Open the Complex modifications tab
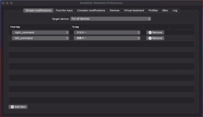This screenshot has width=203, height=117. (91, 10)
